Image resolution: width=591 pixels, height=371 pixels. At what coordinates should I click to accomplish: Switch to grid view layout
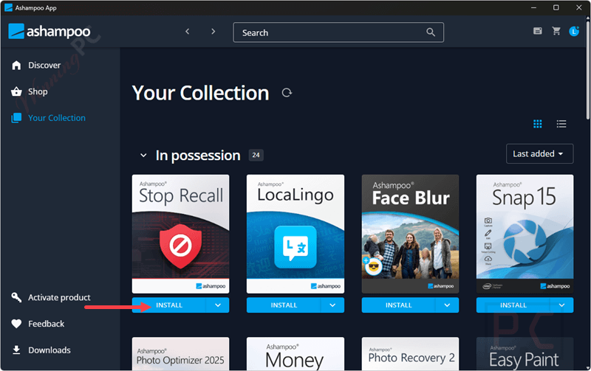tap(538, 124)
